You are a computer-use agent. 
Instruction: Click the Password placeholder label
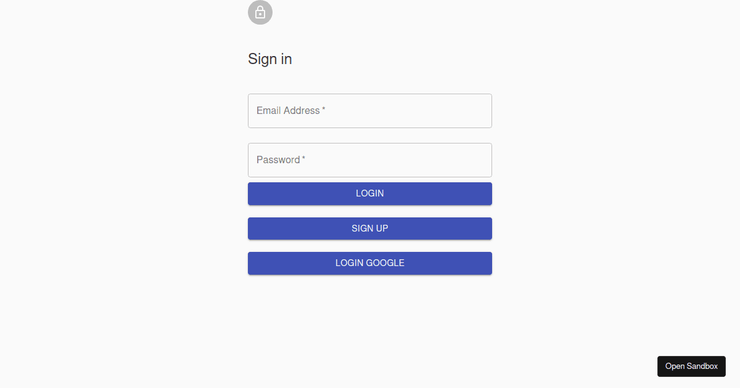(277, 160)
